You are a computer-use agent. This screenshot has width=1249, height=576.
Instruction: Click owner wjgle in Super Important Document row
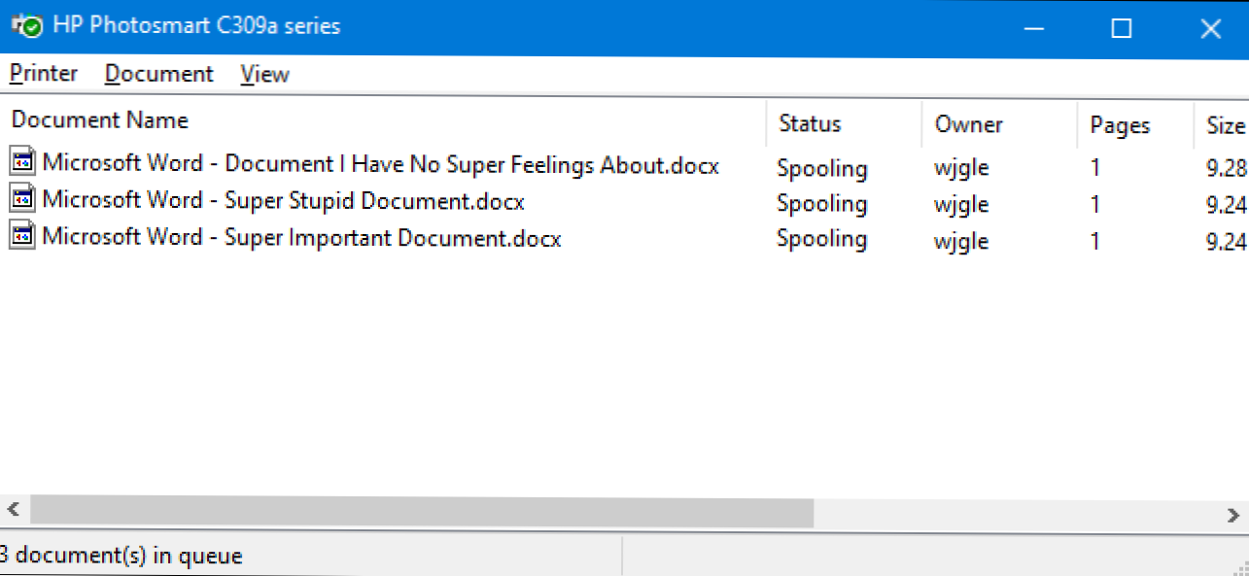(961, 240)
